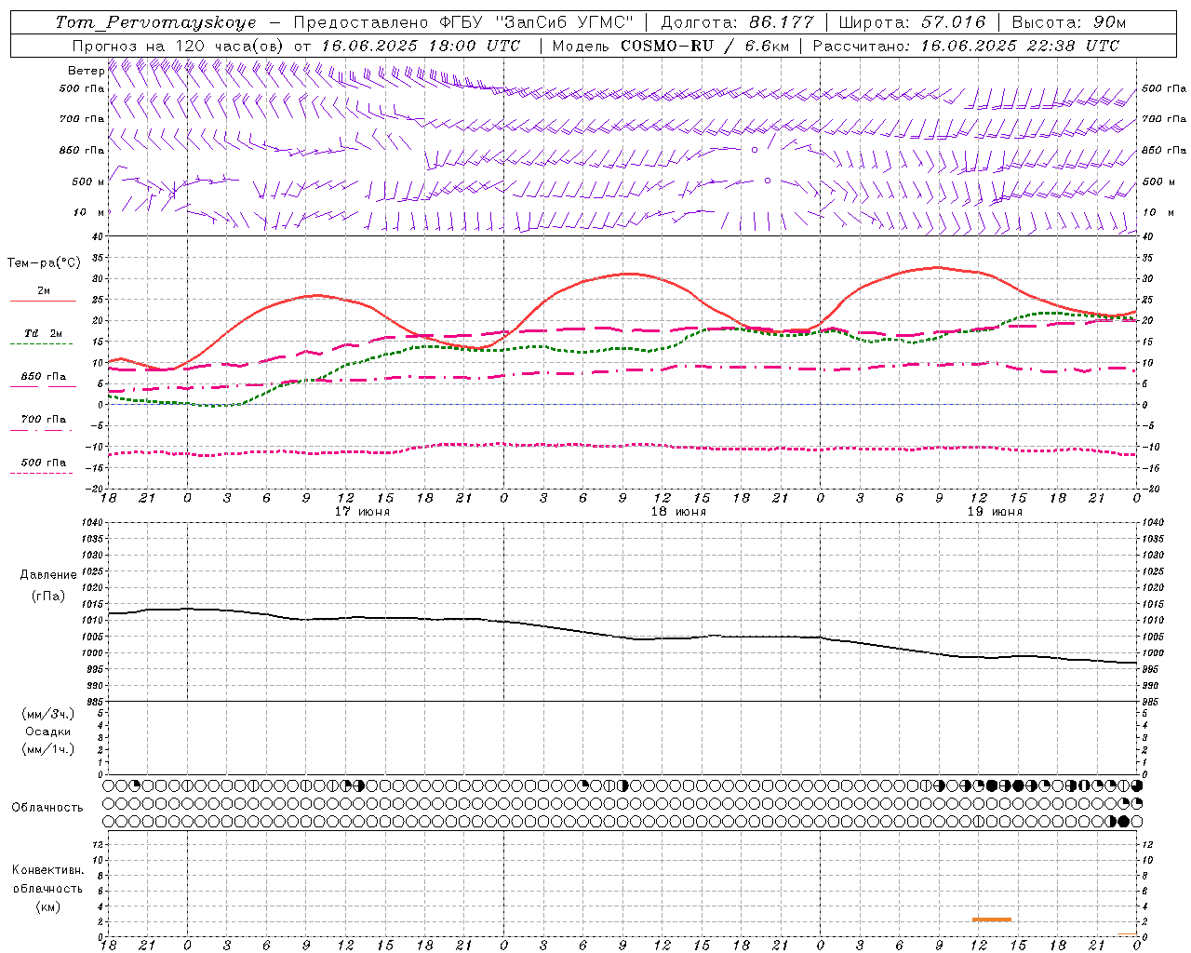Click the red temperature curve peak on 19 июня
The height and width of the screenshot is (953, 1191).
tap(938, 267)
